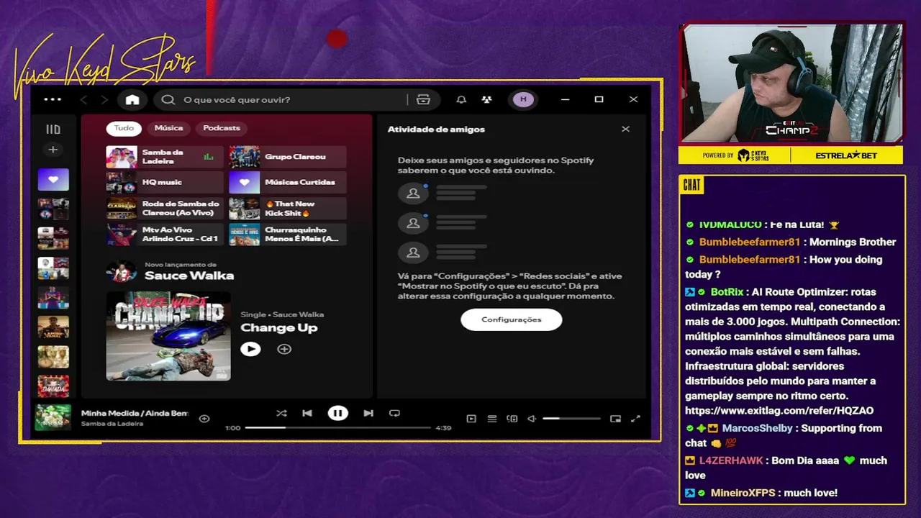Image resolution: width=921 pixels, height=518 pixels.
Task: Toggle repeat mode
Action: 394,413
